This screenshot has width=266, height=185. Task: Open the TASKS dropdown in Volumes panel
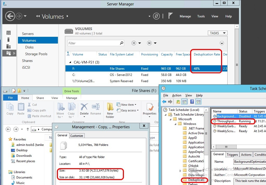[217, 33]
